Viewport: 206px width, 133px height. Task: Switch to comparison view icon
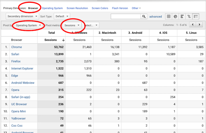tap(189, 16)
